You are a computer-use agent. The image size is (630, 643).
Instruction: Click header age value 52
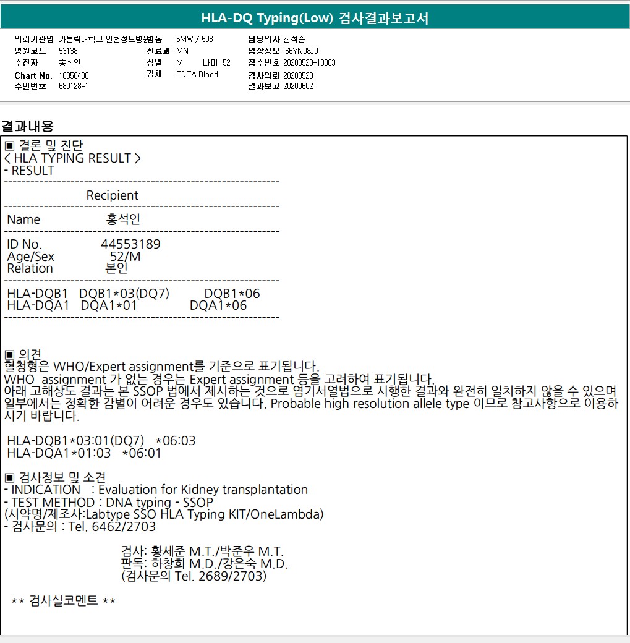pos(226,62)
